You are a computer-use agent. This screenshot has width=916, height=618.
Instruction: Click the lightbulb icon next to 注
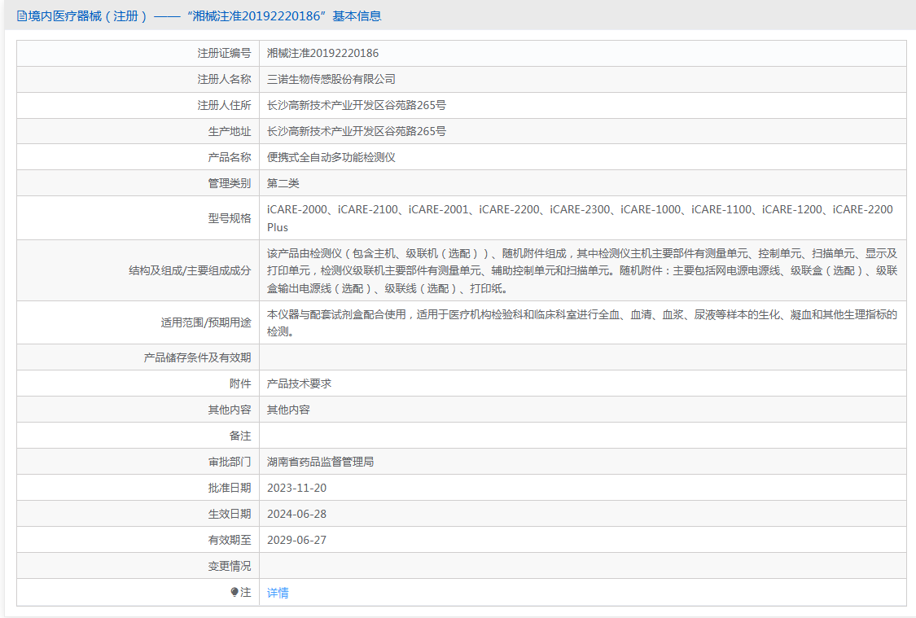click(234, 592)
